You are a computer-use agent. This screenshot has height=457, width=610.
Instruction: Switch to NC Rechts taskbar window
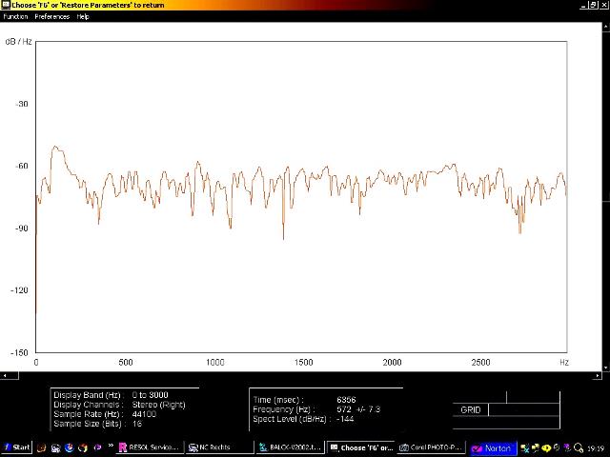click(x=220, y=447)
